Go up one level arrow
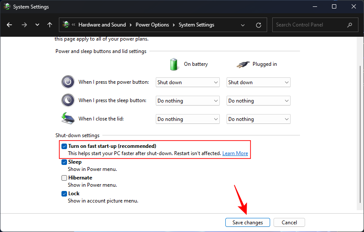Viewport: 364px width, 232px height. tap(50, 25)
